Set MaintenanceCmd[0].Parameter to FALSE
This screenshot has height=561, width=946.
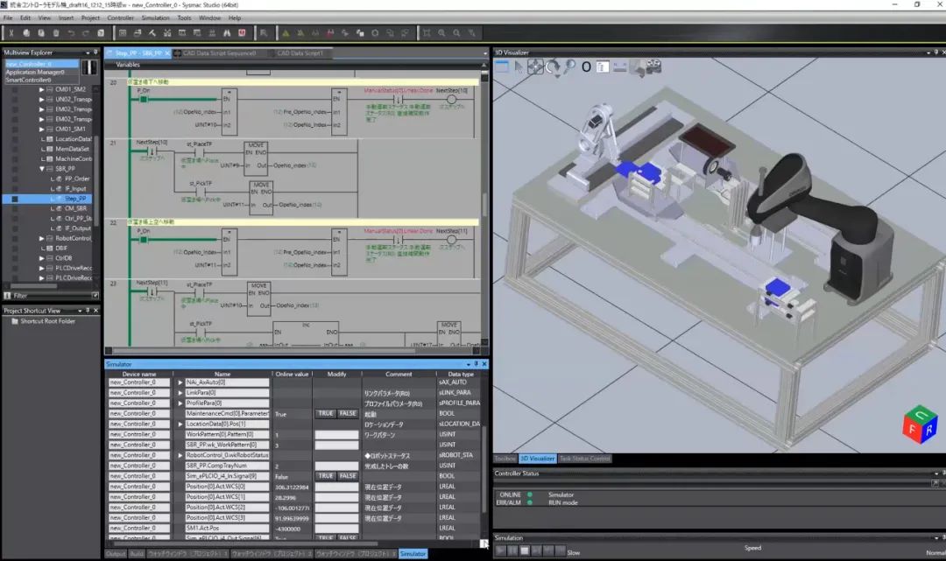click(348, 414)
